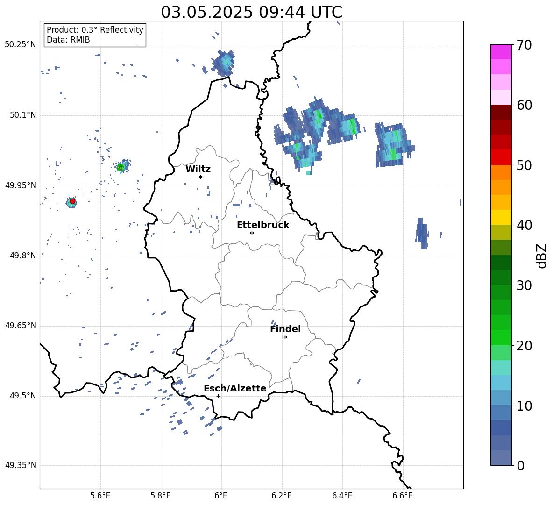Click the colorbar value 20

[x=524, y=346]
